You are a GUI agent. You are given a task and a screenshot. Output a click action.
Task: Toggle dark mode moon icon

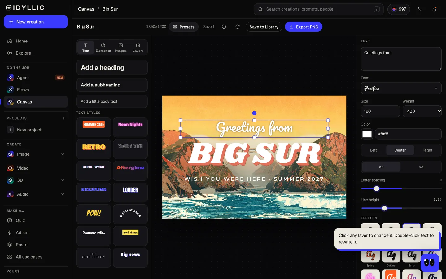click(x=419, y=9)
